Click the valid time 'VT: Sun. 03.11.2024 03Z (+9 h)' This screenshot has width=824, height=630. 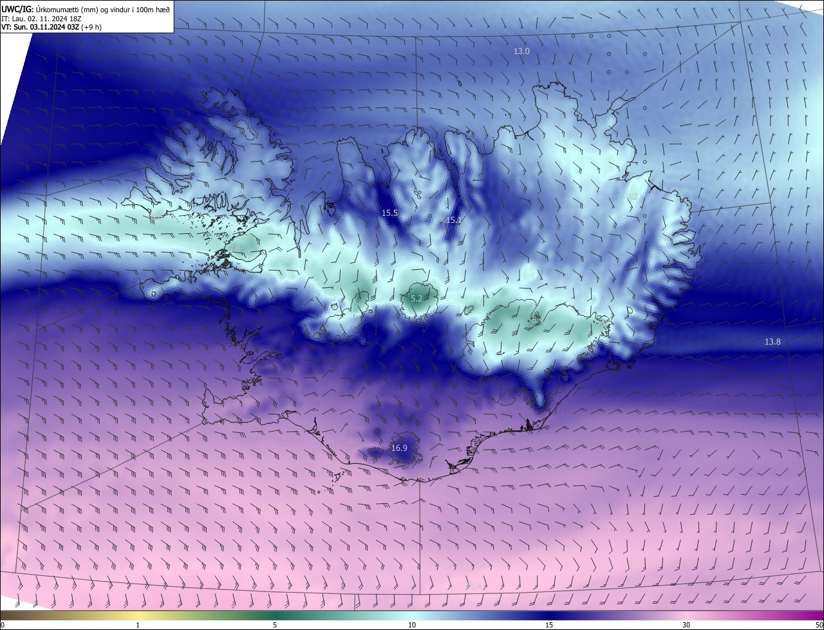click(x=51, y=27)
